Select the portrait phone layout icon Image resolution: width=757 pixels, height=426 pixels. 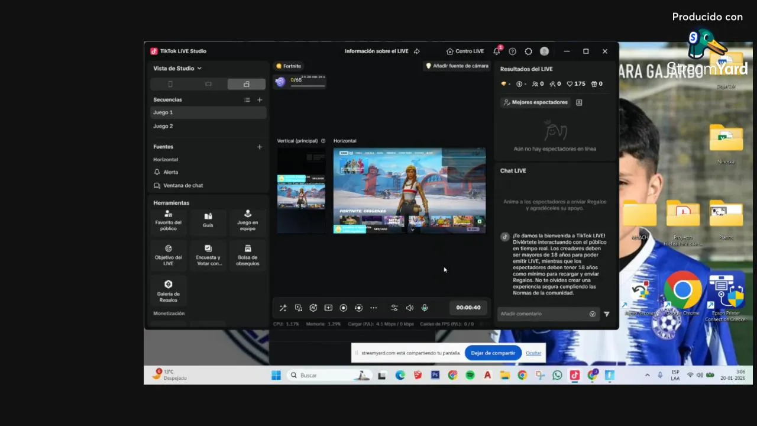(170, 84)
